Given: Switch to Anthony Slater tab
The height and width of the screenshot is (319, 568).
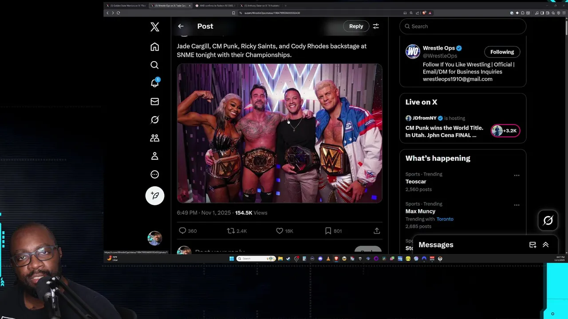Looking at the screenshot, I should [x=260, y=6].
